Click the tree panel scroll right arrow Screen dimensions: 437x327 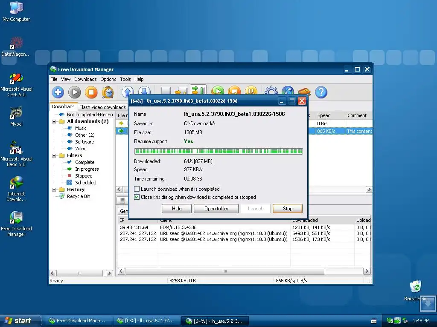click(x=110, y=273)
